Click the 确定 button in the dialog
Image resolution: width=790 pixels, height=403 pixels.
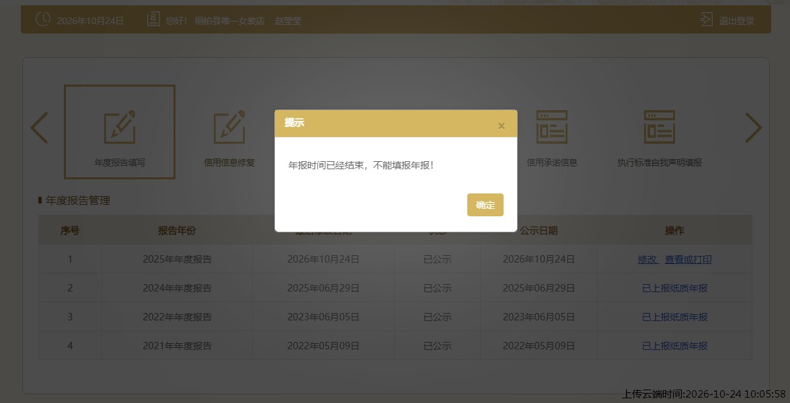pyautogui.click(x=485, y=205)
